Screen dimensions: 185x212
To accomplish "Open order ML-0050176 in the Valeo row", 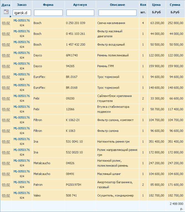I will pos(22,193).
